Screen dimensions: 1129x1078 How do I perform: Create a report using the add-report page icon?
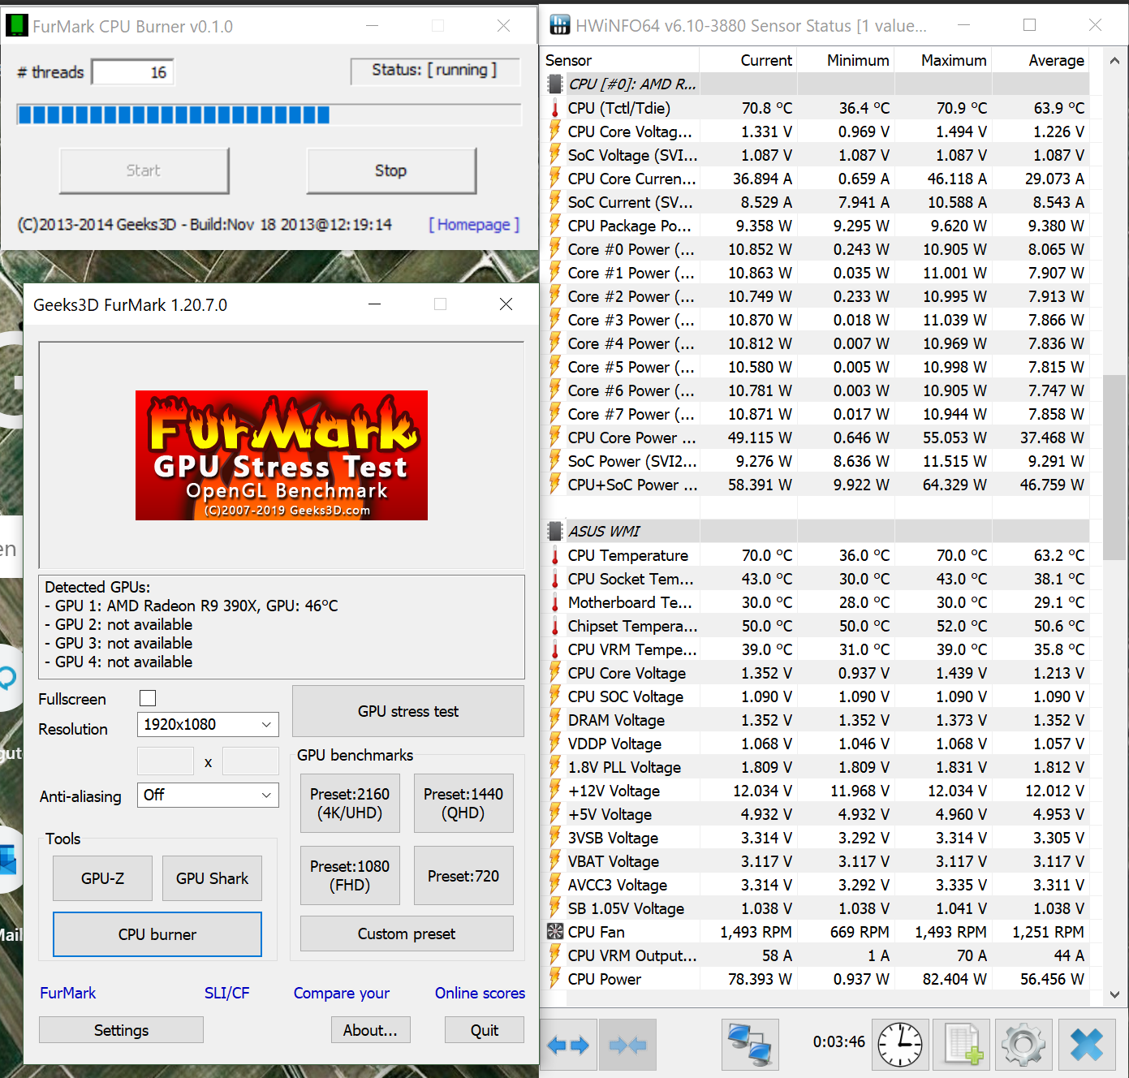[961, 1045]
